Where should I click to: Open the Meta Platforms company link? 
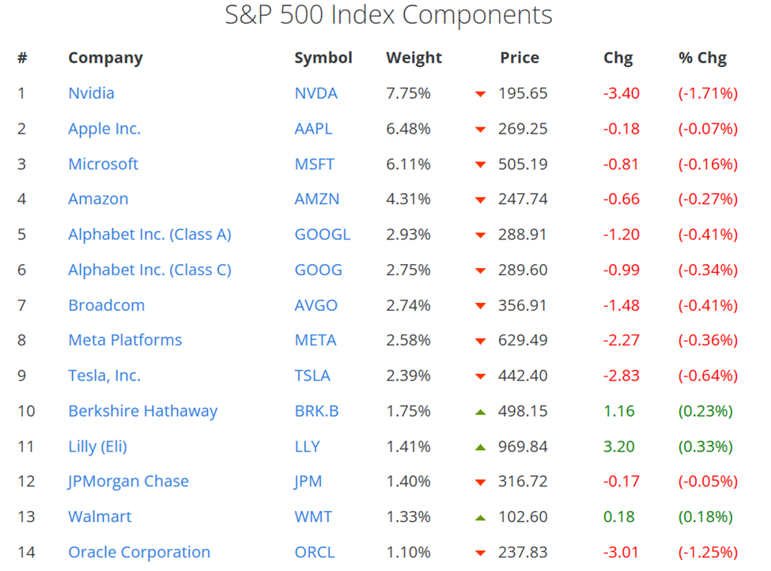coord(125,340)
